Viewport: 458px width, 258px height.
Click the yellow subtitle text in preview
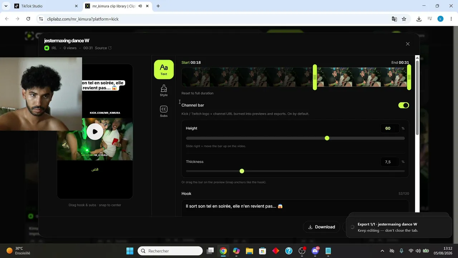coord(95,169)
